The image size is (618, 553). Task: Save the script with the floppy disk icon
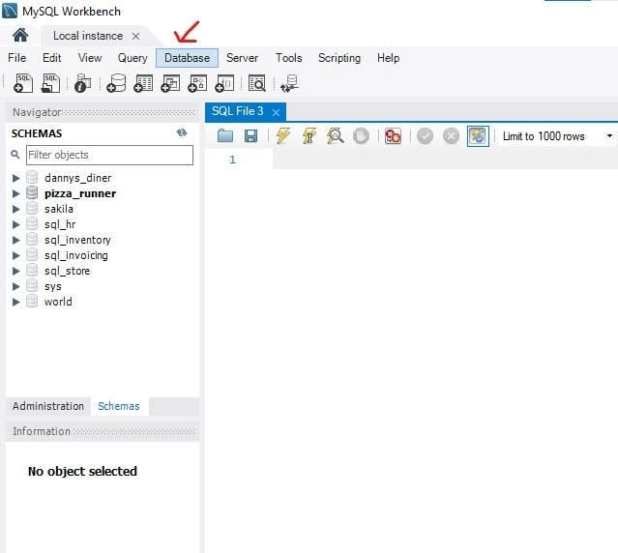[250, 136]
